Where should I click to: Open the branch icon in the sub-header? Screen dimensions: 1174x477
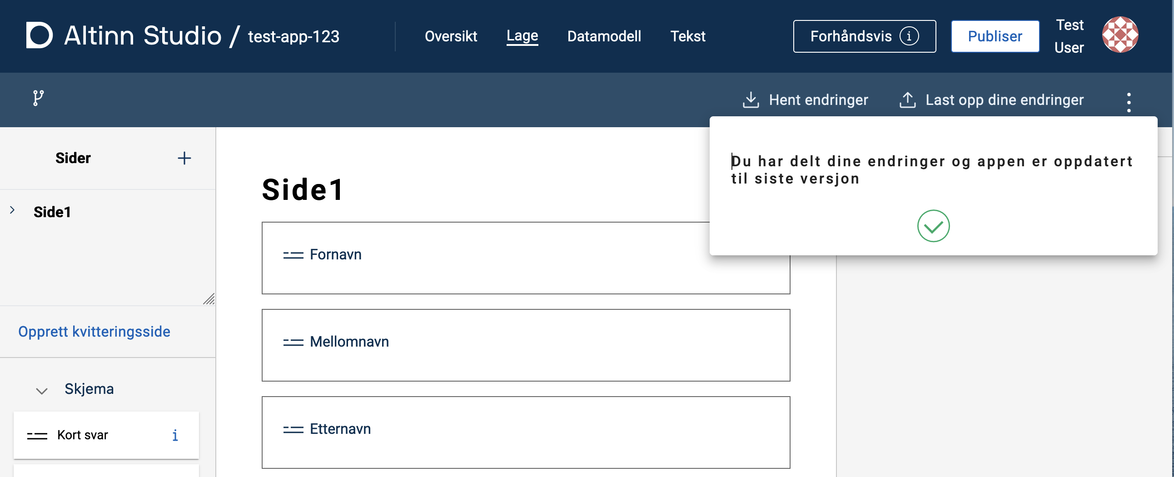point(38,98)
